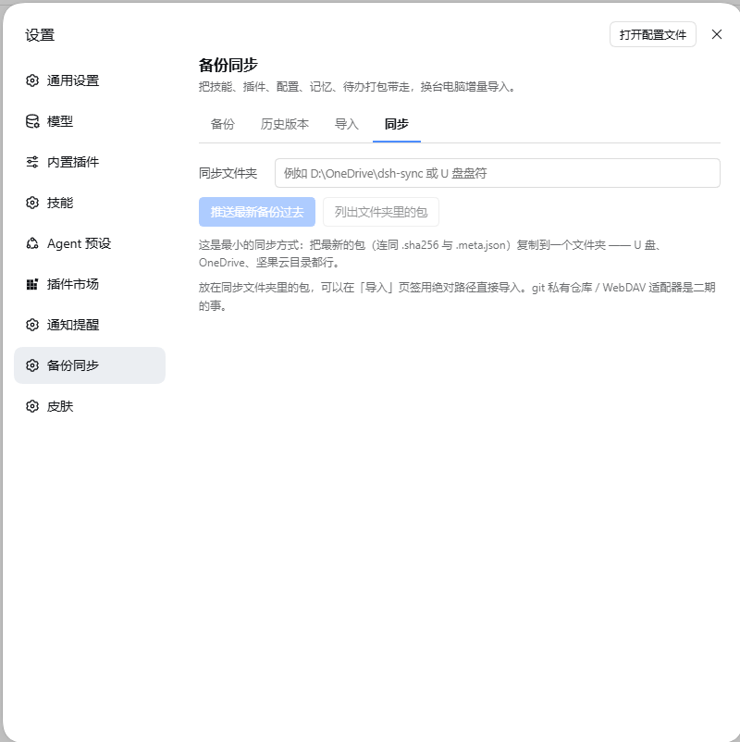
Task: Click the grid icon beside 插件市场
Action: click(32, 284)
